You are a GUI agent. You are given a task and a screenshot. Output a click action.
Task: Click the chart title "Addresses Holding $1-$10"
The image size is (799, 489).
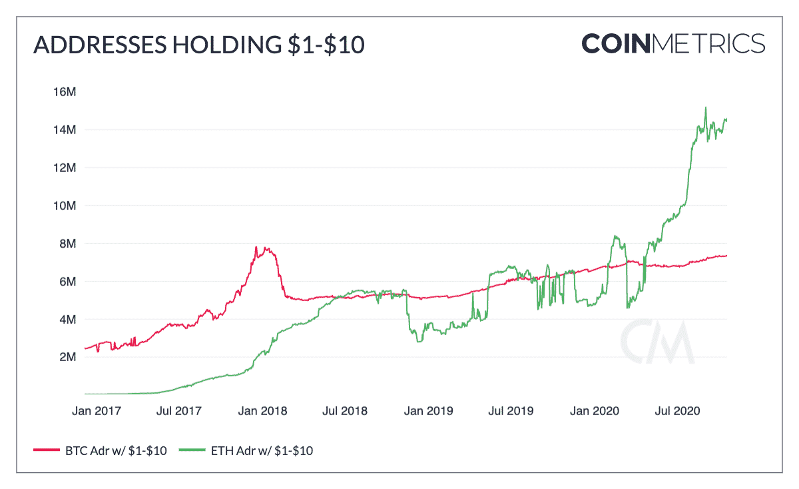click(199, 45)
